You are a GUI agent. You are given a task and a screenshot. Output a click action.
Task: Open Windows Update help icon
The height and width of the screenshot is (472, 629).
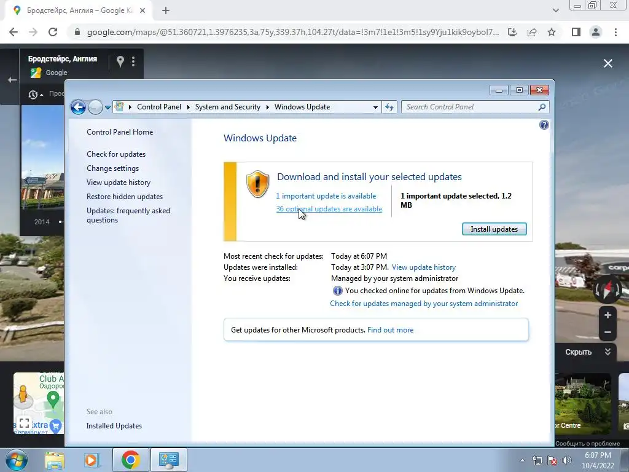point(544,125)
